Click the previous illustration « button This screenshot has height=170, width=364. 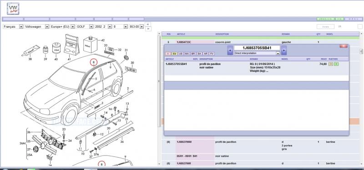pyautogui.click(x=148, y=24)
